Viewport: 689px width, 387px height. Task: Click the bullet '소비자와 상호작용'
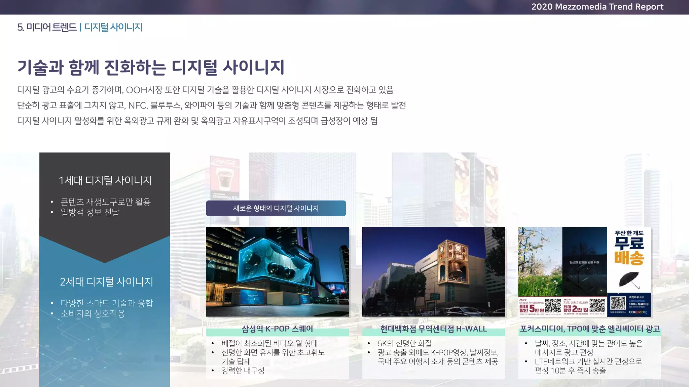click(93, 314)
